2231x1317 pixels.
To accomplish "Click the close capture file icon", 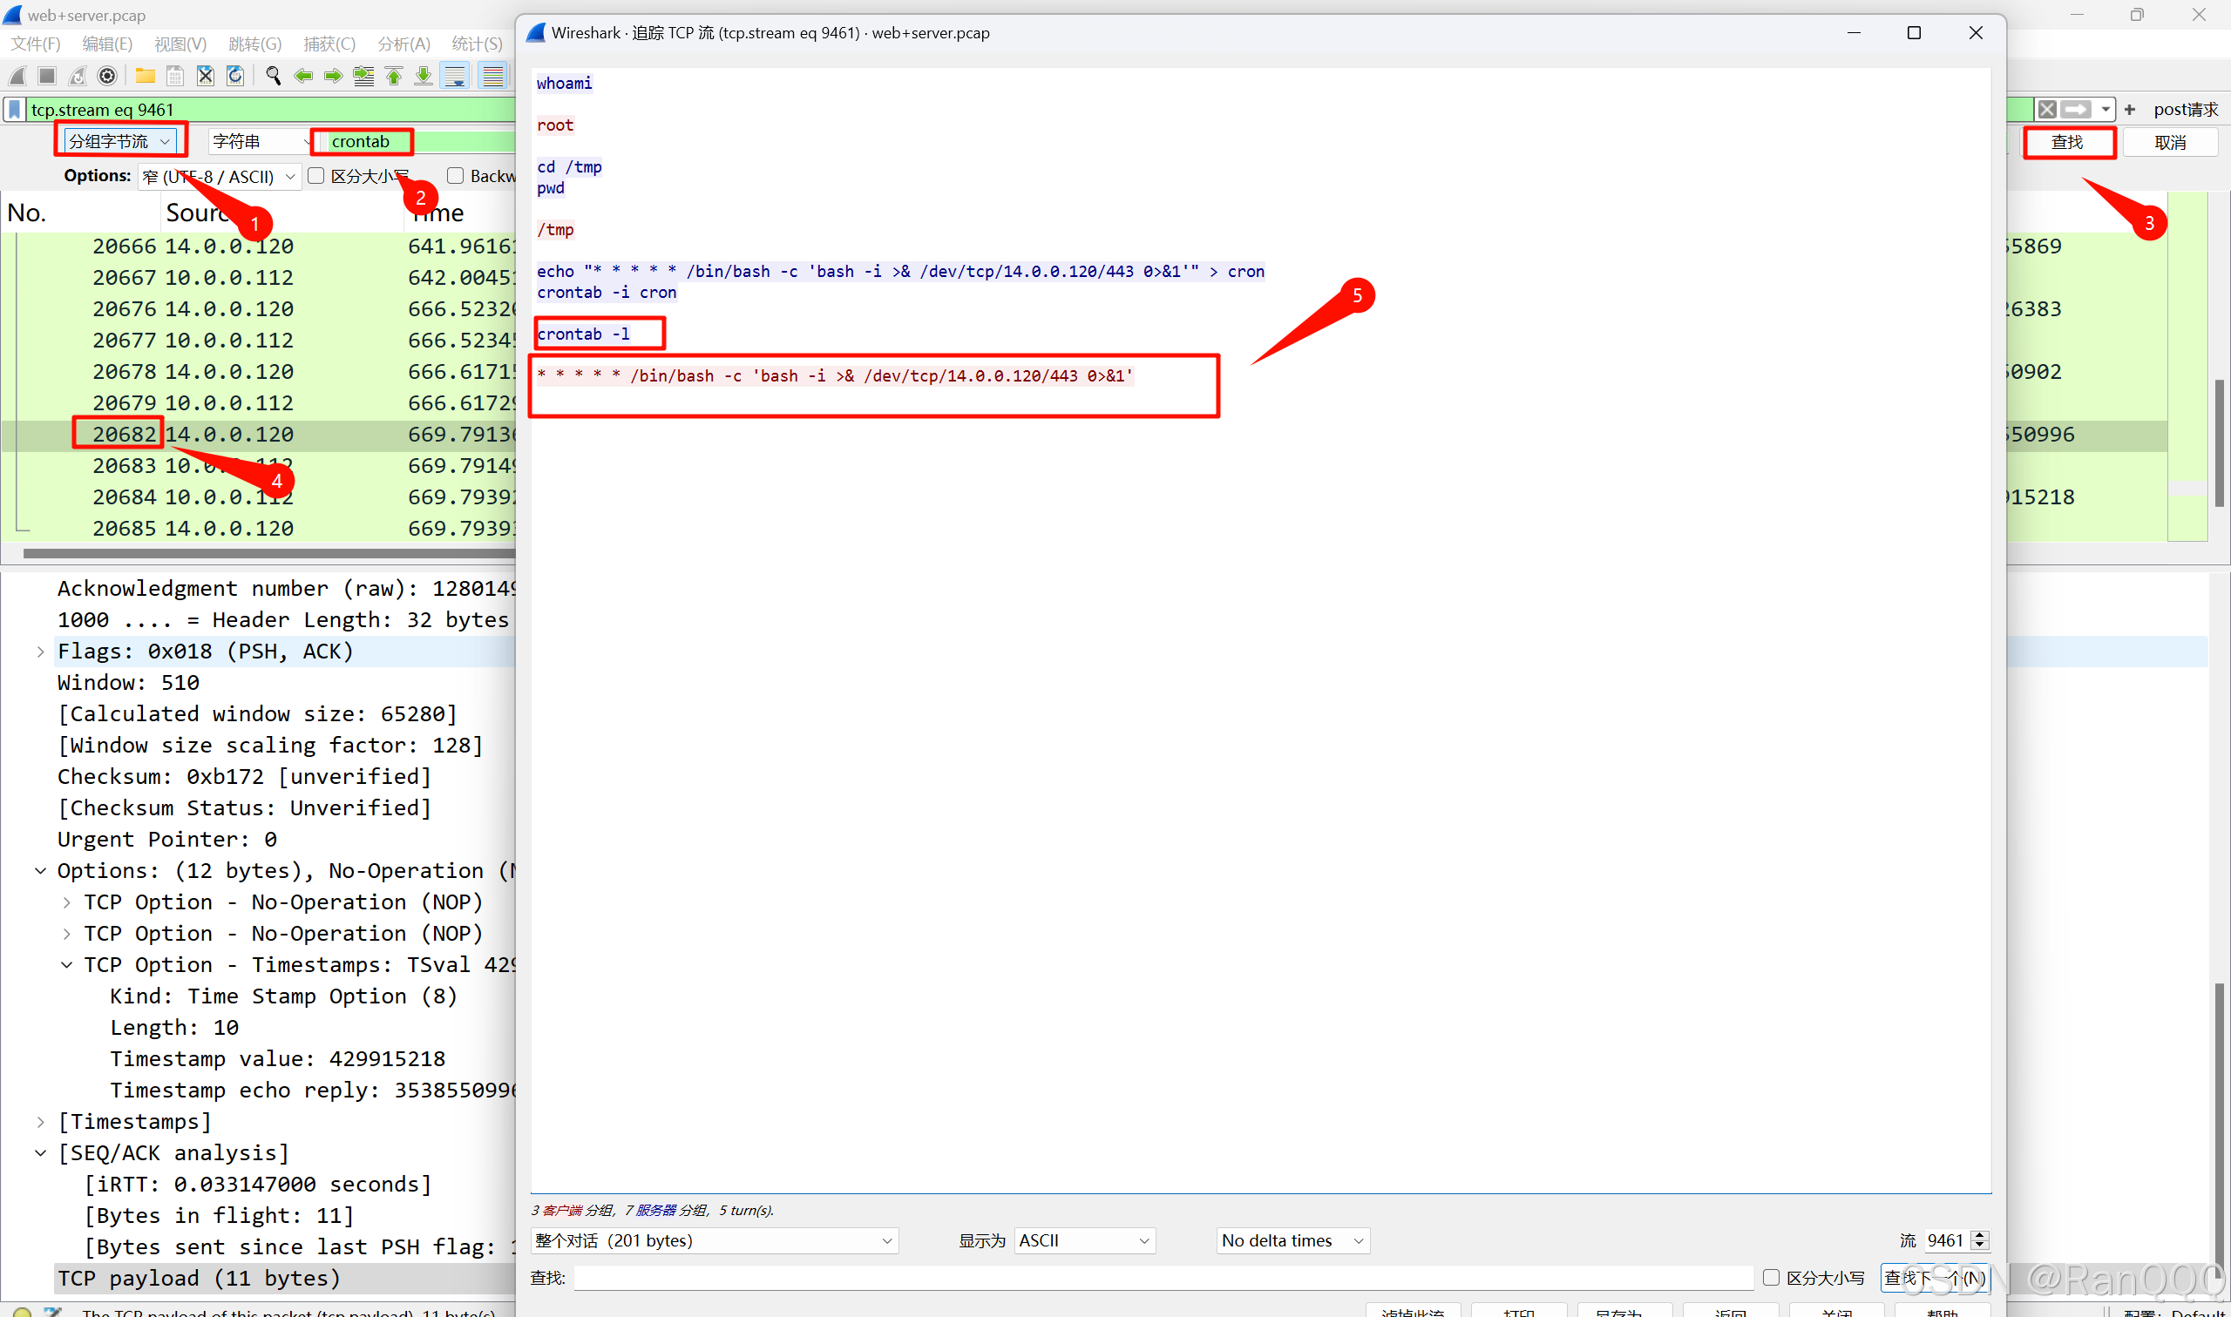I will click(205, 77).
